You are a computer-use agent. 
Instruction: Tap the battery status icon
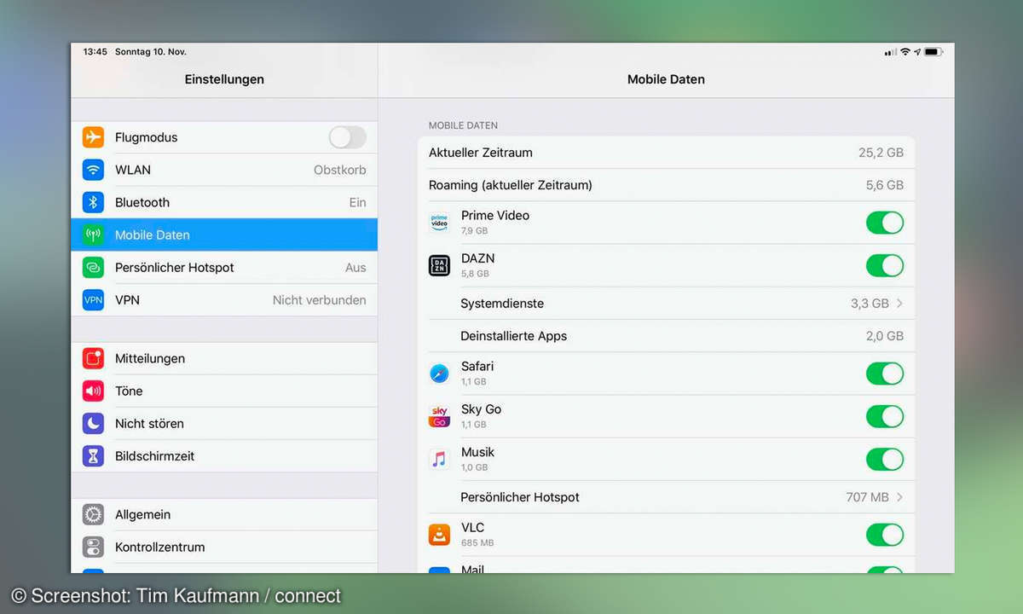[x=933, y=52]
